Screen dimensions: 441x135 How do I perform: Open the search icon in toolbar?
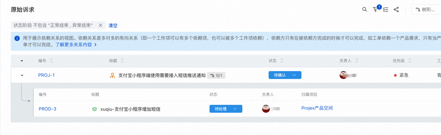pos(365,9)
